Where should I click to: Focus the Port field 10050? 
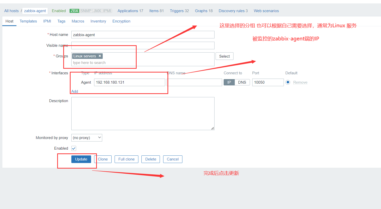coord(268,82)
